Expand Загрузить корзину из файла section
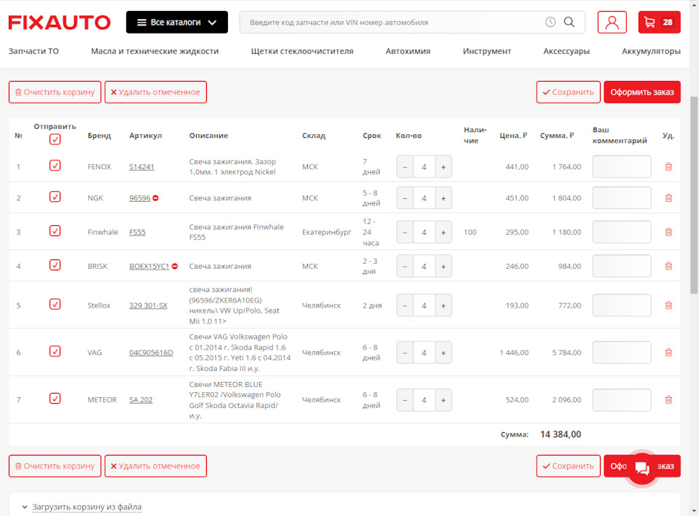This screenshot has height=516, width=699. click(87, 507)
